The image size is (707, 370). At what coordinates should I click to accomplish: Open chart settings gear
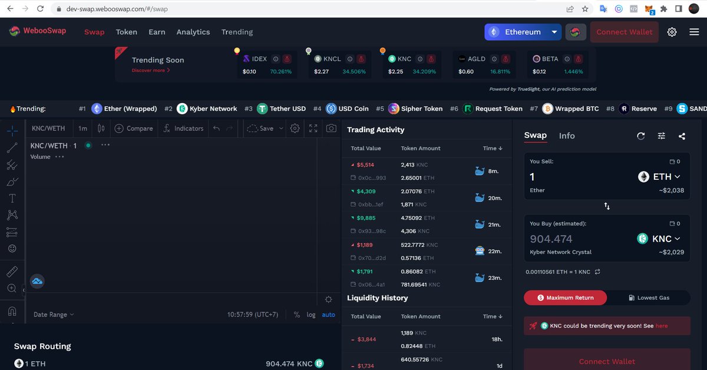click(x=295, y=128)
